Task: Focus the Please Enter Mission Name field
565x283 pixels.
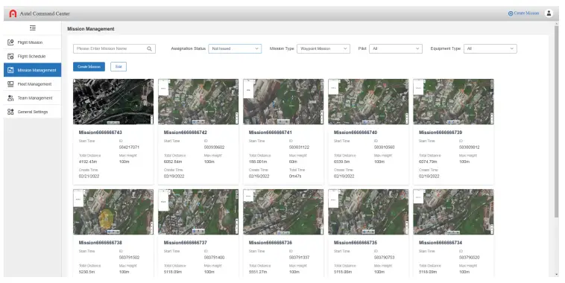Action: [x=114, y=48]
